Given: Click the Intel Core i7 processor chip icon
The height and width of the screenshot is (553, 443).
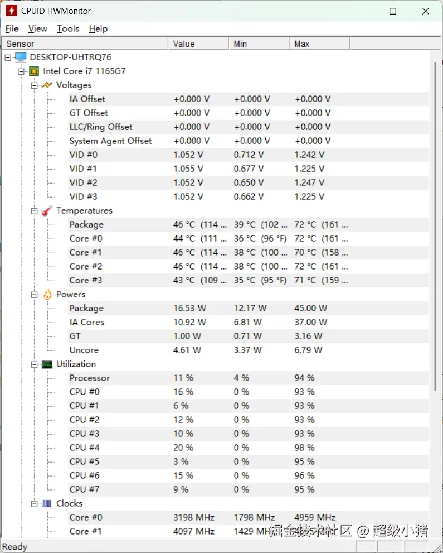Looking at the screenshot, I should pos(34,71).
